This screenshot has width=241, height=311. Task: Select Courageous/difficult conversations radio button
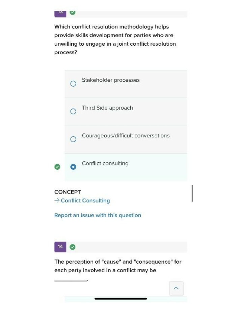click(73, 139)
